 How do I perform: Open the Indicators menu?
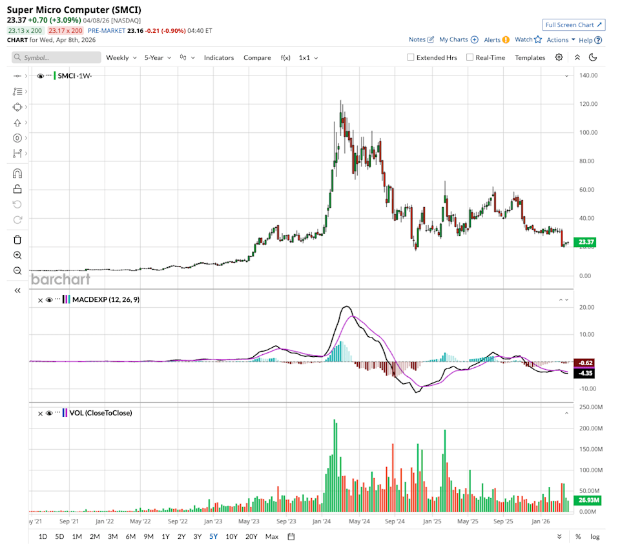pyautogui.click(x=219, y=57)
